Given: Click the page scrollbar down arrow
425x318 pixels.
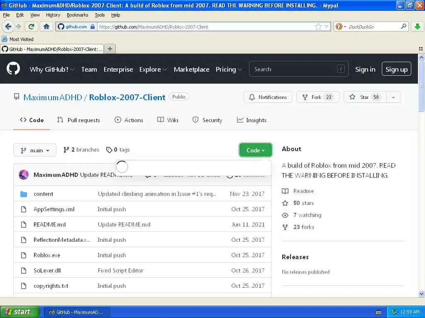Looking at the screenshot, I should tap(421, 294).
